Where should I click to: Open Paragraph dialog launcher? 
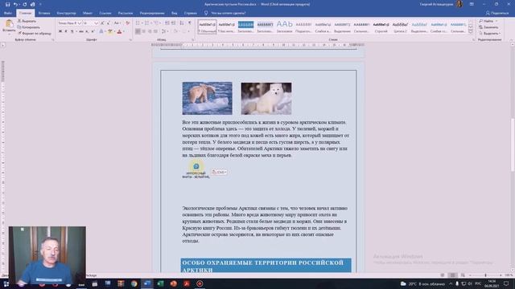[x=193, y=39]
